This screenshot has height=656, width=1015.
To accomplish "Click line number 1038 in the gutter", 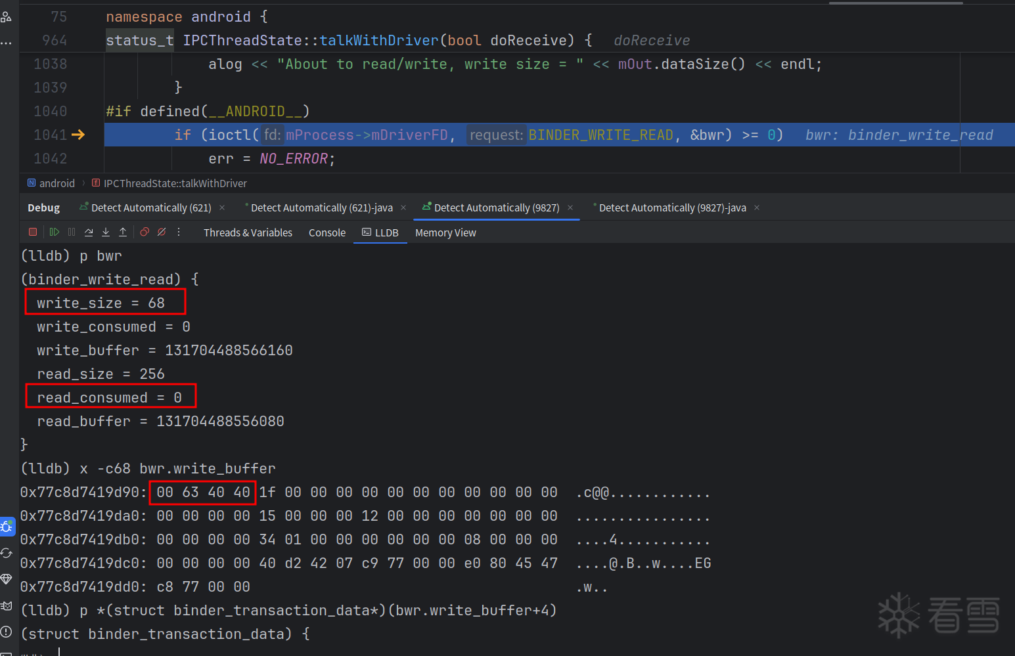I will point(51,64).
